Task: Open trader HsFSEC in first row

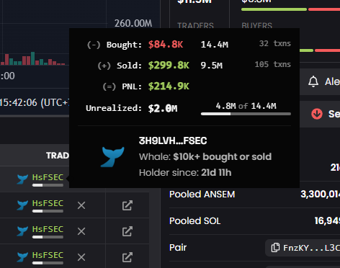Action: (48, 177)
